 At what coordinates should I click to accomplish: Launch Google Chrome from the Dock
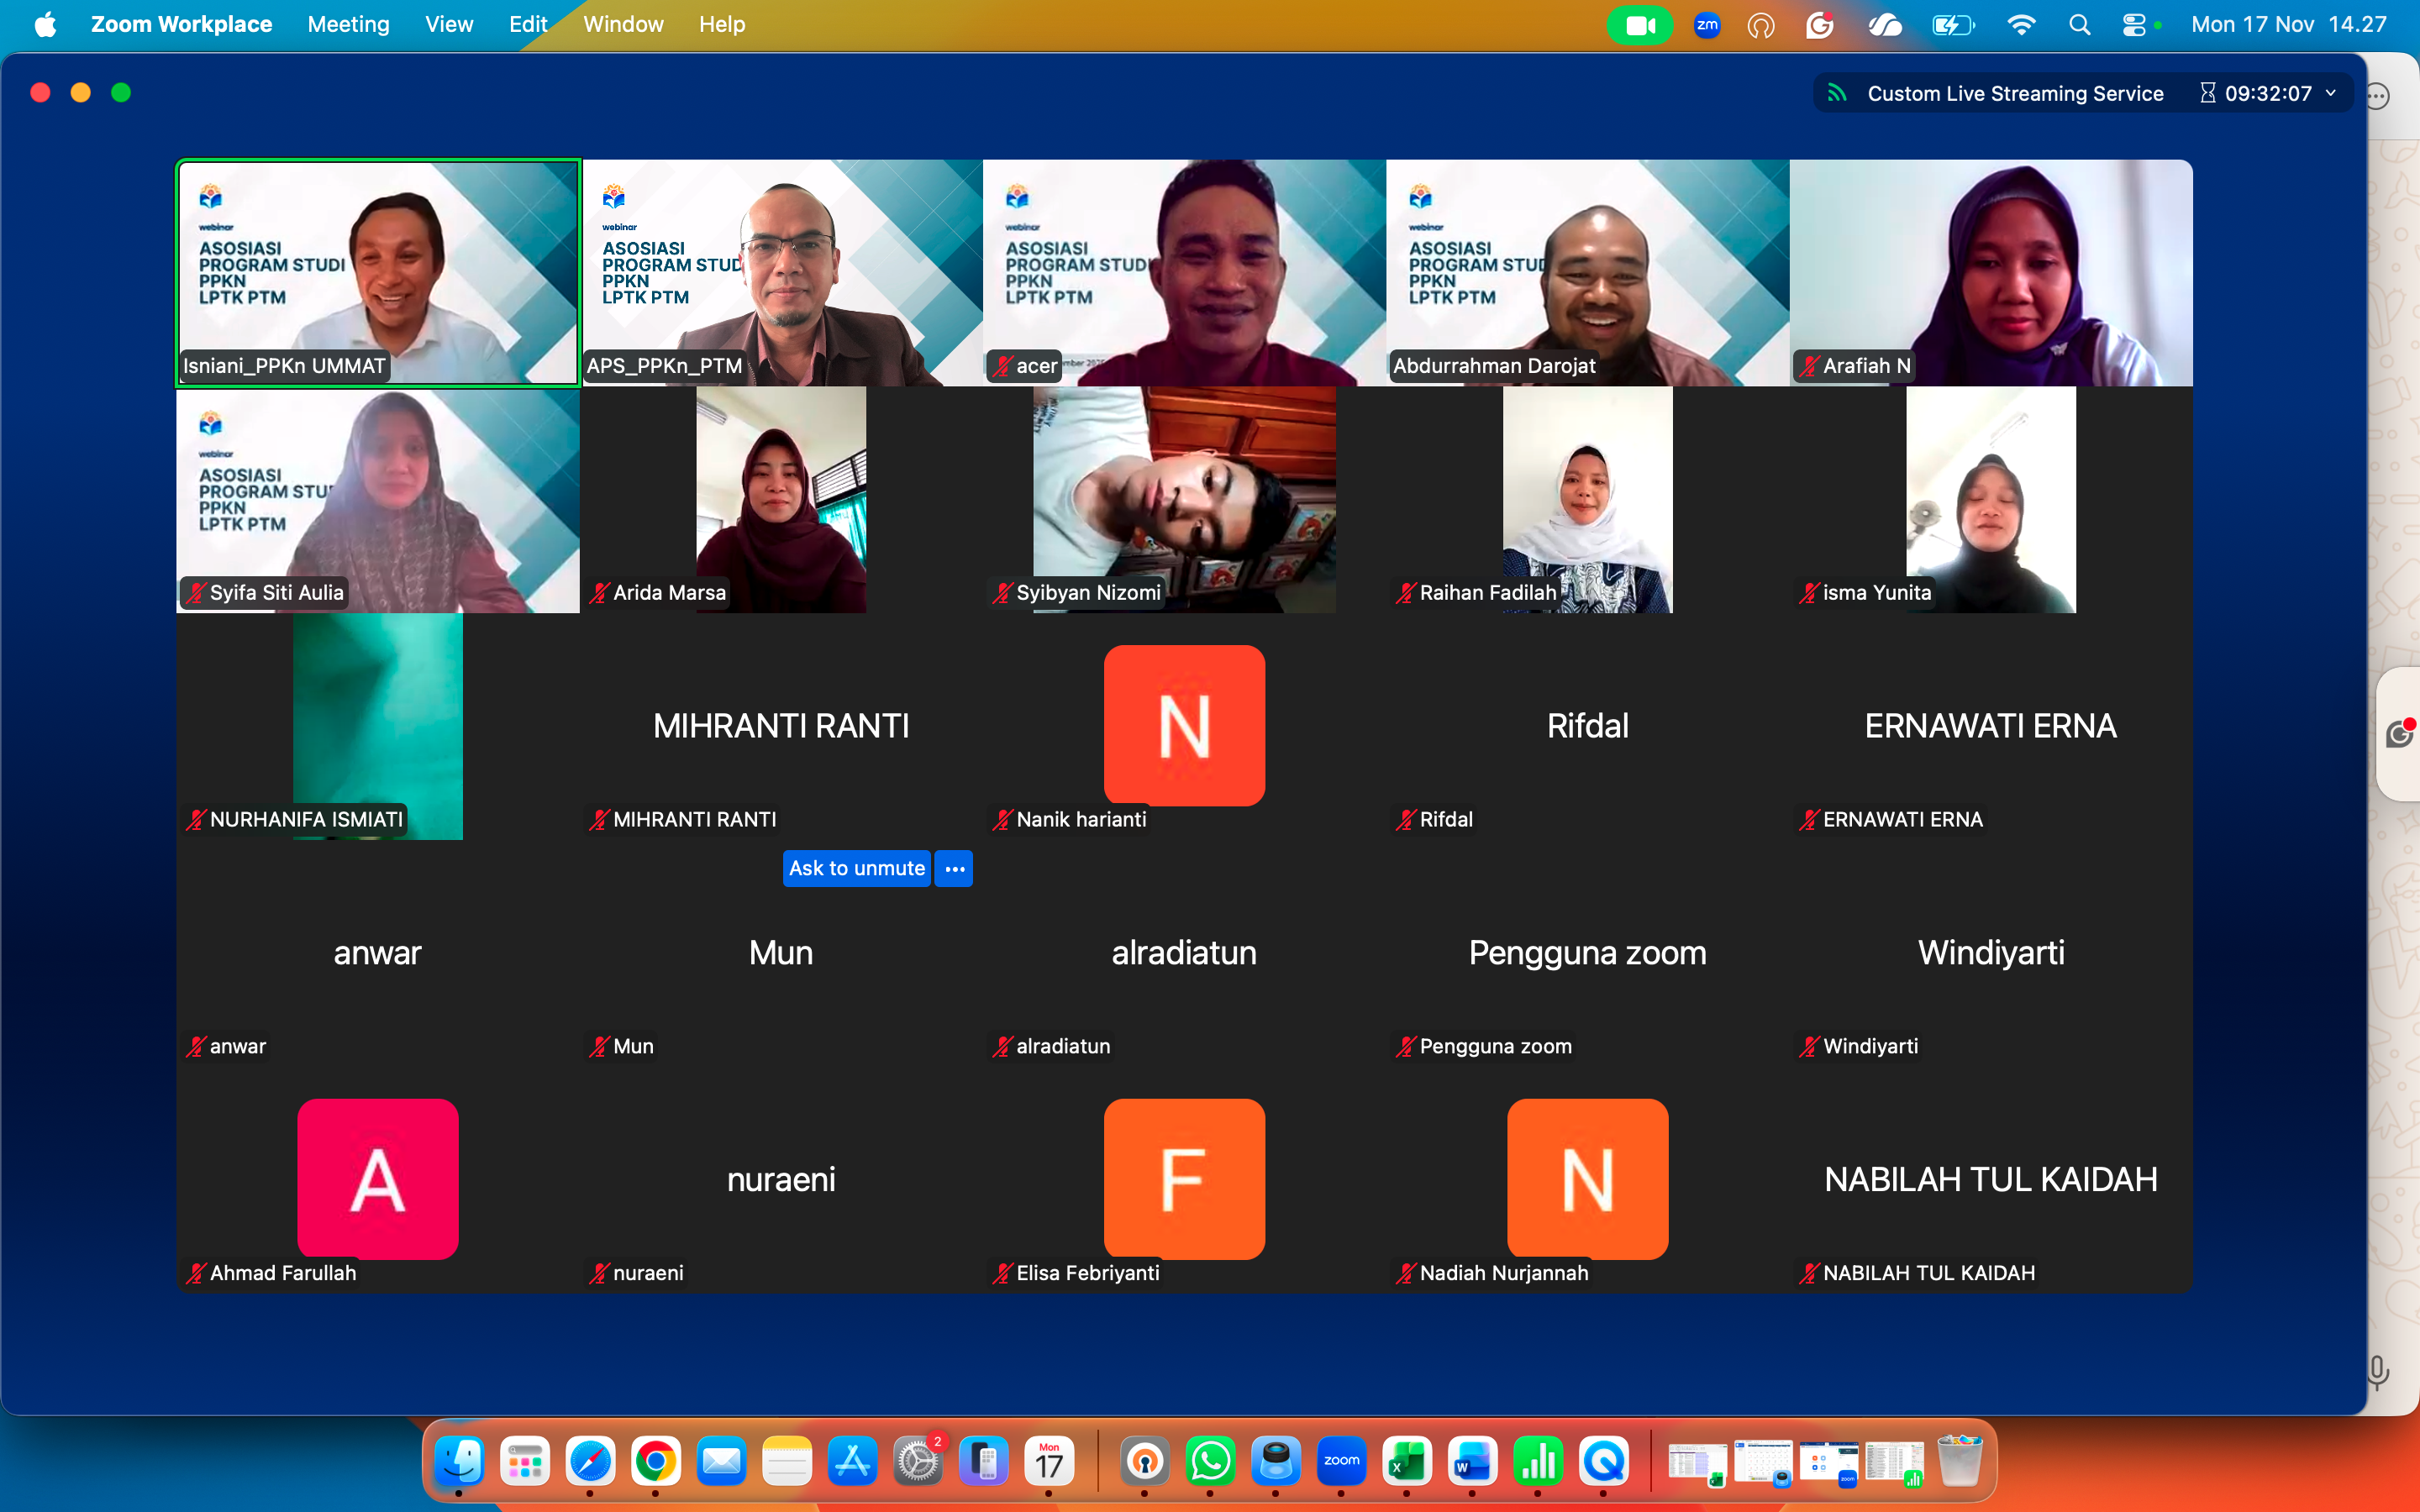pyautogui.click(x=656, y=1461)
